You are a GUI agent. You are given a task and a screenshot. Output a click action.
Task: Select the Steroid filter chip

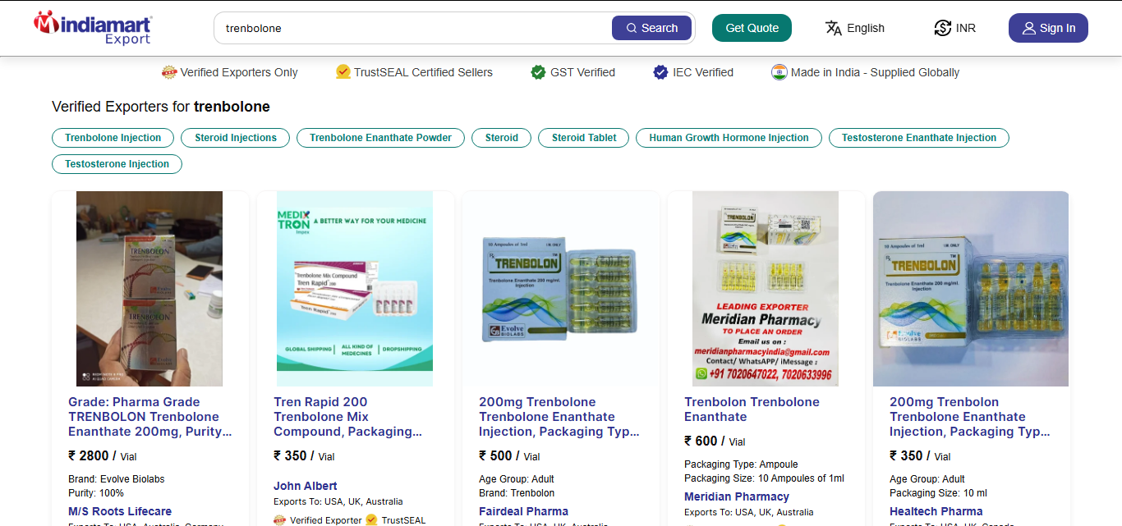(x=501, y=138)
